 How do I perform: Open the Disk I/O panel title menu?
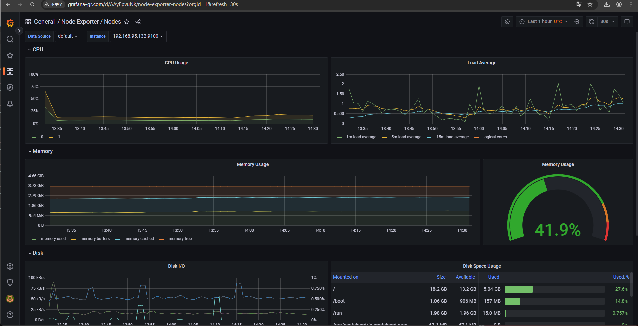176,266
